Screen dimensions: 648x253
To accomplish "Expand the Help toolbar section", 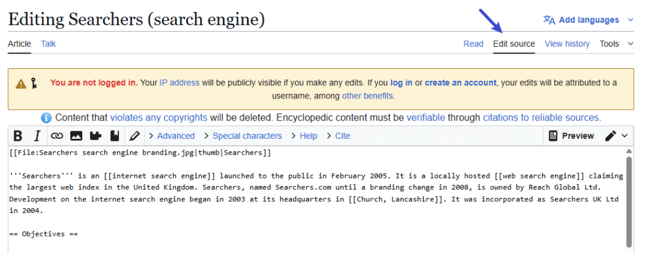I will point(304,136).
